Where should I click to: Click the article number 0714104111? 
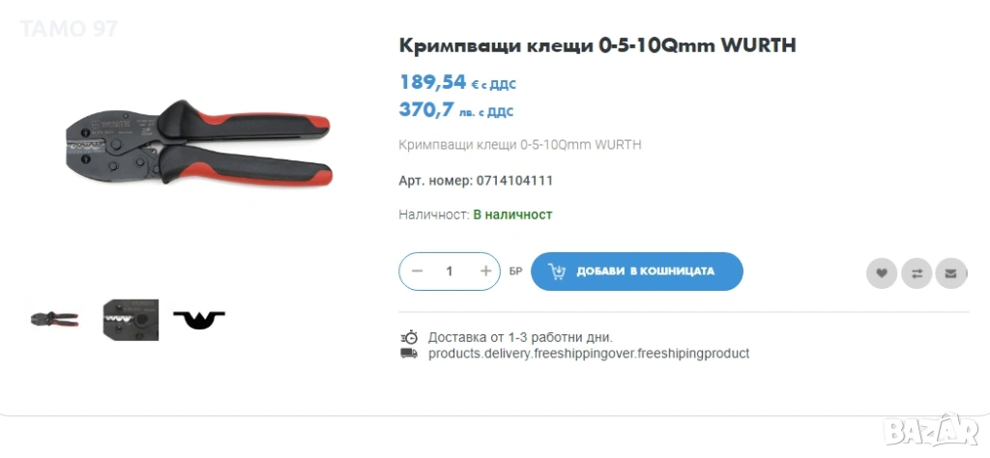[x=514, y=181]
